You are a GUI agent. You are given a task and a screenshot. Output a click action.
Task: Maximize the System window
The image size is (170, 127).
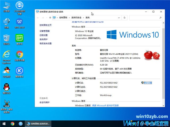pos(154,12)
